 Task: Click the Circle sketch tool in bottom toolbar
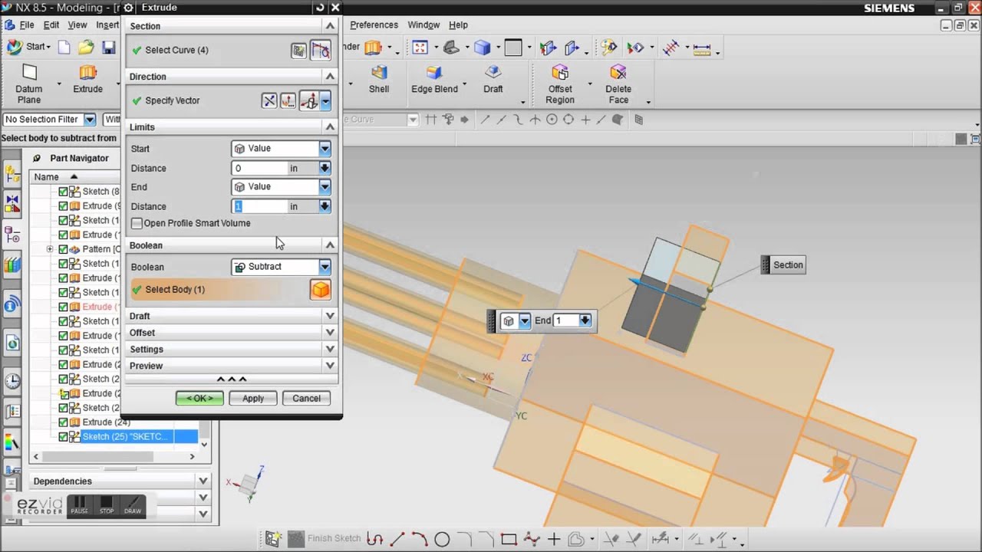(x=442, y=539)
